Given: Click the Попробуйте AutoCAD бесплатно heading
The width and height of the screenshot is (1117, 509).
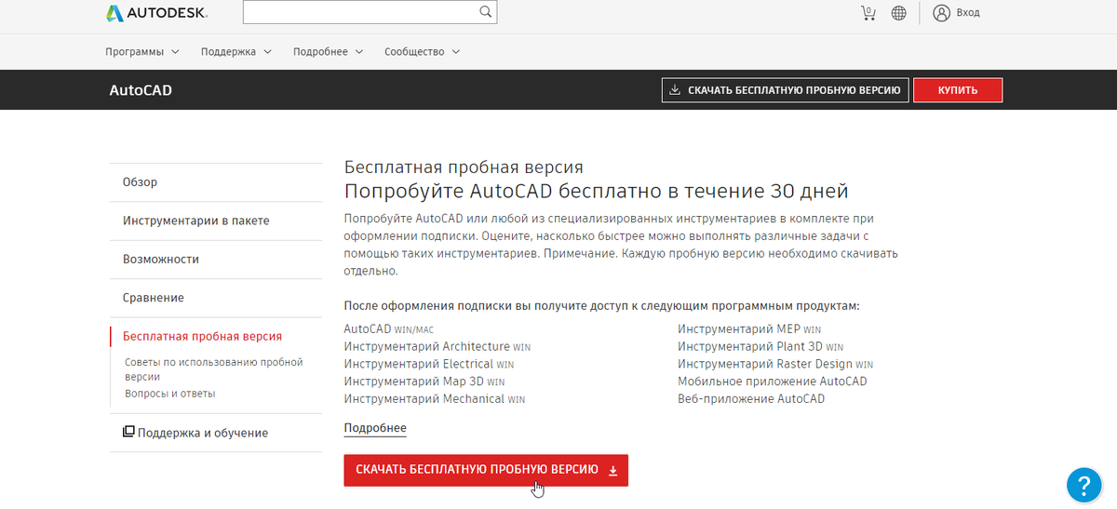Looking at the screenshot, I should pos(596,191).
